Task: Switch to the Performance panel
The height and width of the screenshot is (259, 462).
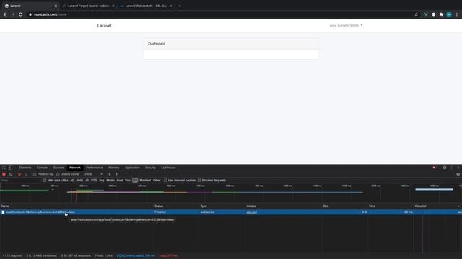Action: pos(95,168)
